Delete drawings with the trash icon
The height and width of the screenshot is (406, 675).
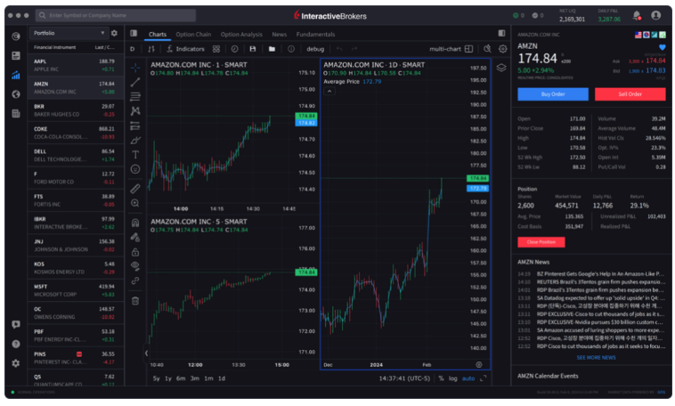(135, 301)
